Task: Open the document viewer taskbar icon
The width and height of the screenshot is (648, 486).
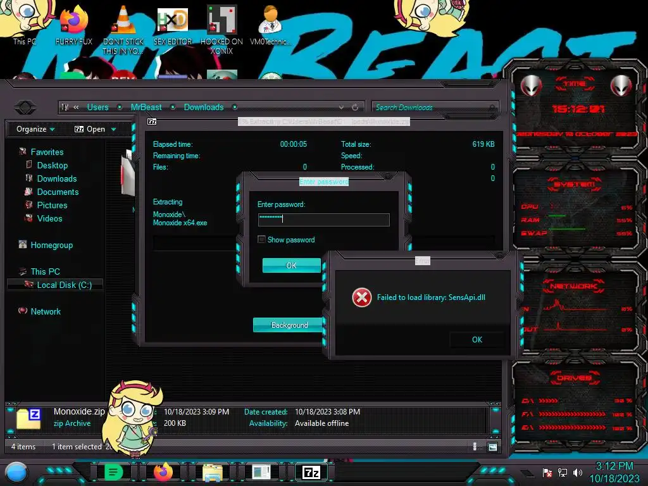Action: point(261,472)
